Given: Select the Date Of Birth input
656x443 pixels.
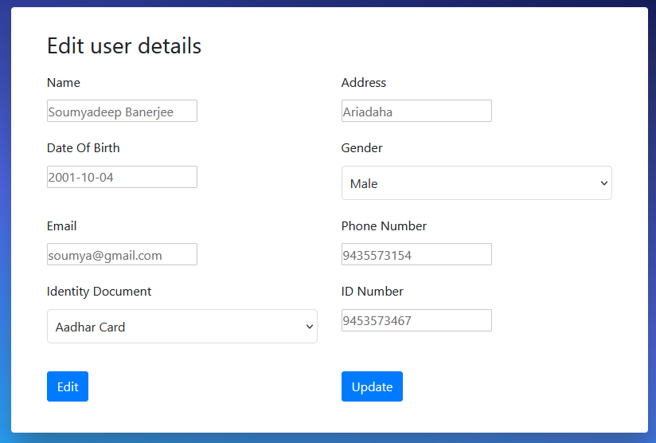Looking at the screenshot, I should (x=122, y=177).
